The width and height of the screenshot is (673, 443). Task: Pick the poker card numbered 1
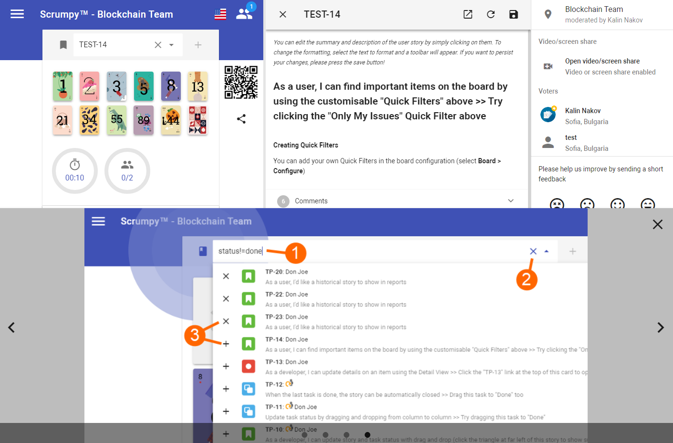(x=63, y=86)
